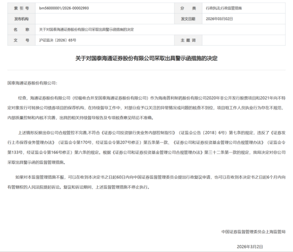The height and width of the screenshot is (252, 293).
Task: Click the line starting 内部质量控制和内核不完善
Action: (81, 118)
